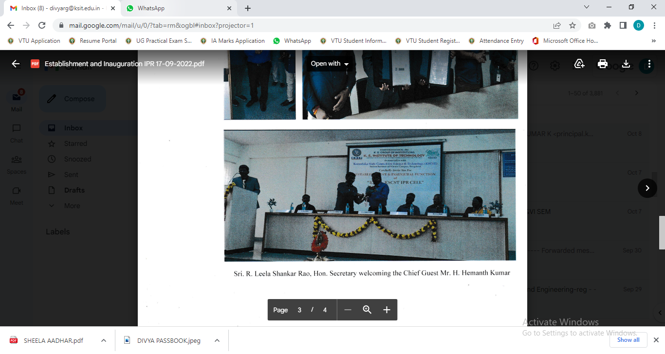Zoom out of the PDF page
The width and height of the screenshot is (665, 354).
348,310
